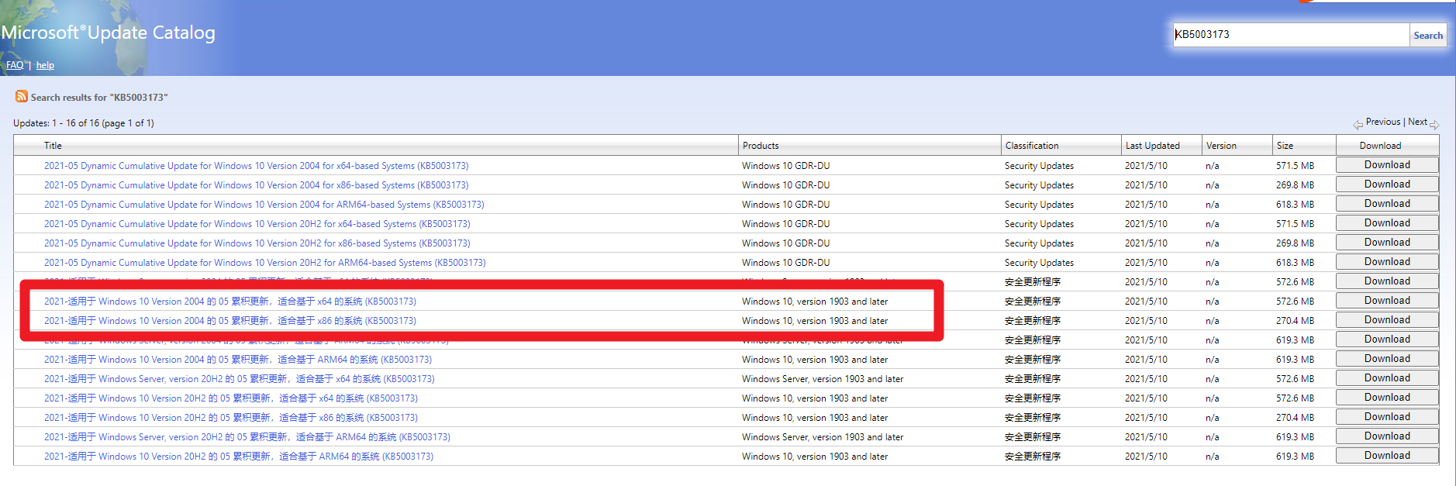Open Dynamic Cumulative Update Version 20H2 x64 link
This screenshot has height=486, width=1456.
click(257, 224)
